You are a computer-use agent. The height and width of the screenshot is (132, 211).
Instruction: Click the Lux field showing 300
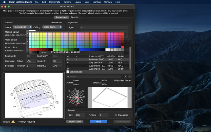tap(80, 115)
